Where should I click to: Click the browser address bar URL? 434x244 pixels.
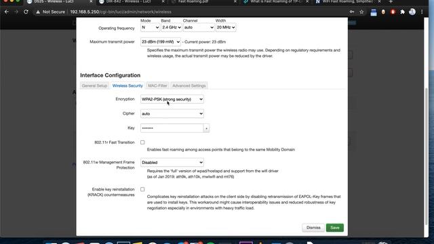coord(121,12)
